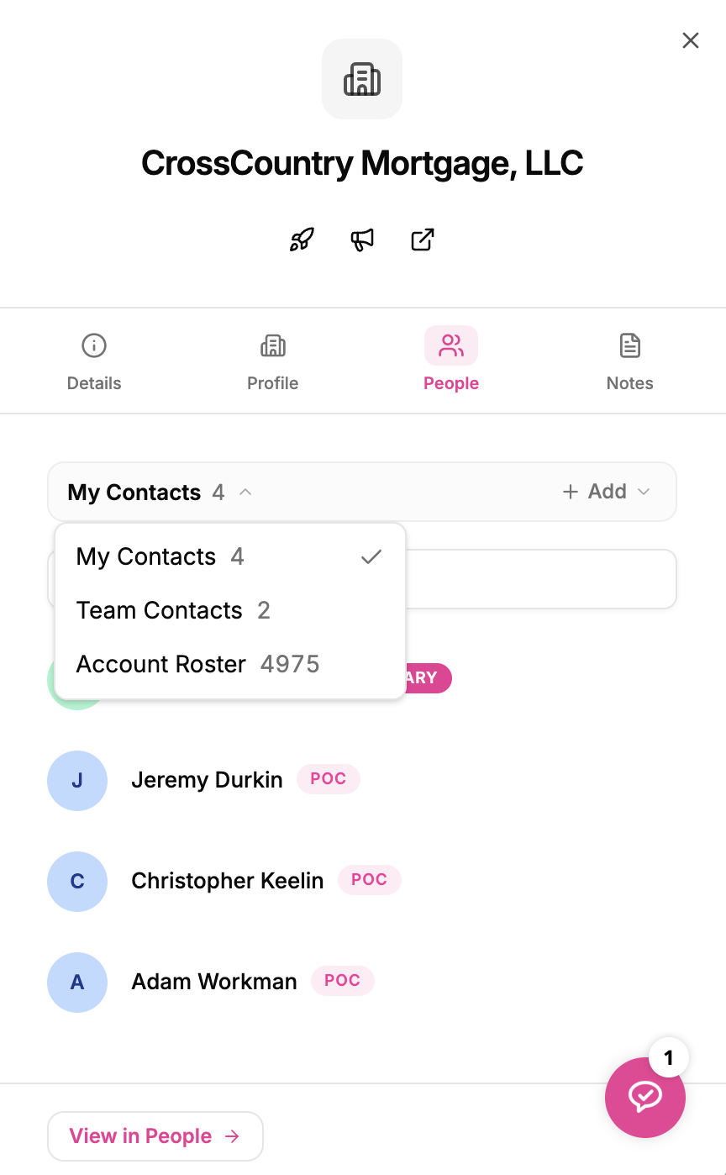
Task: Expand the Add dropdown
Action: 607,492
